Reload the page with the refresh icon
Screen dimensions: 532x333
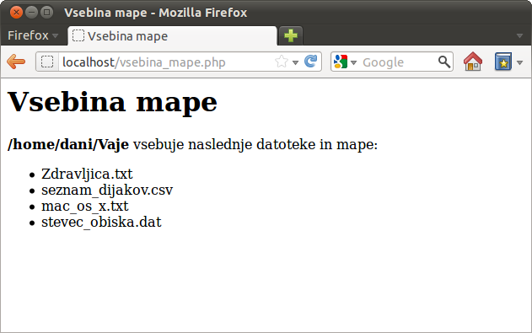pyautogui.click(x=310, y=62)
